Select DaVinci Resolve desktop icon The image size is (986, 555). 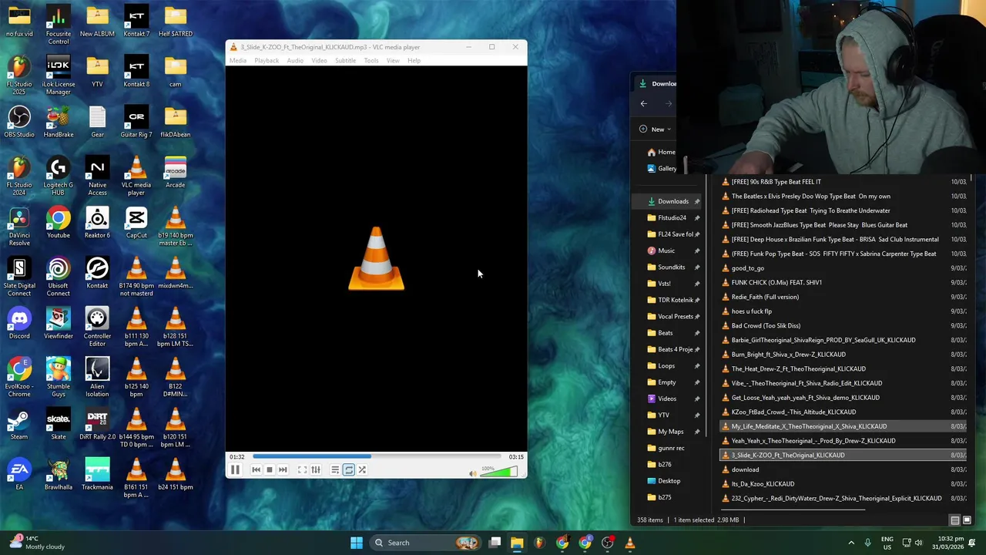click(x=19, y=226)
